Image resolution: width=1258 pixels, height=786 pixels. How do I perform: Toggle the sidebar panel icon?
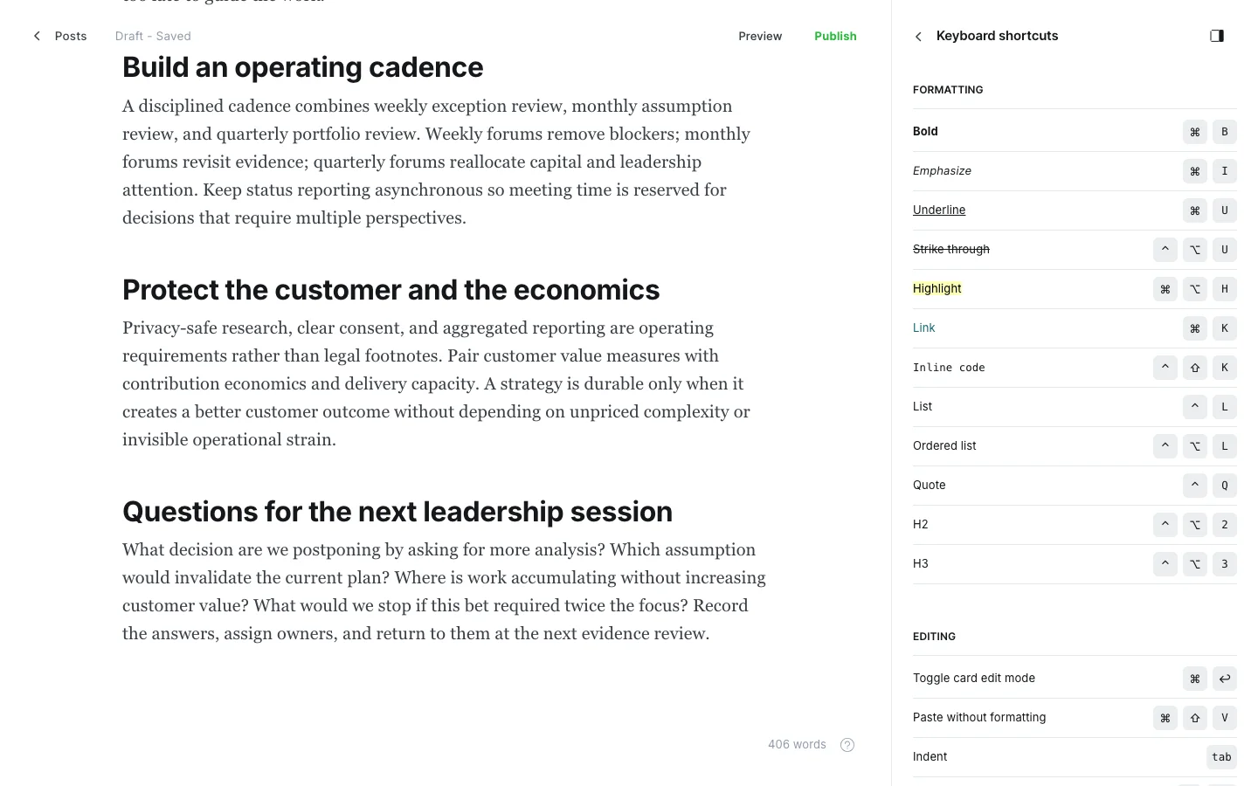click(1217, 36)
